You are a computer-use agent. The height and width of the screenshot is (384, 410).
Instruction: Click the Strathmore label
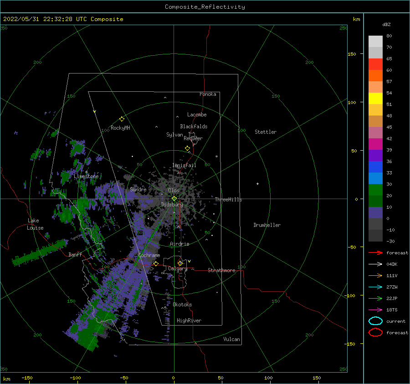(x=221, y=270)
